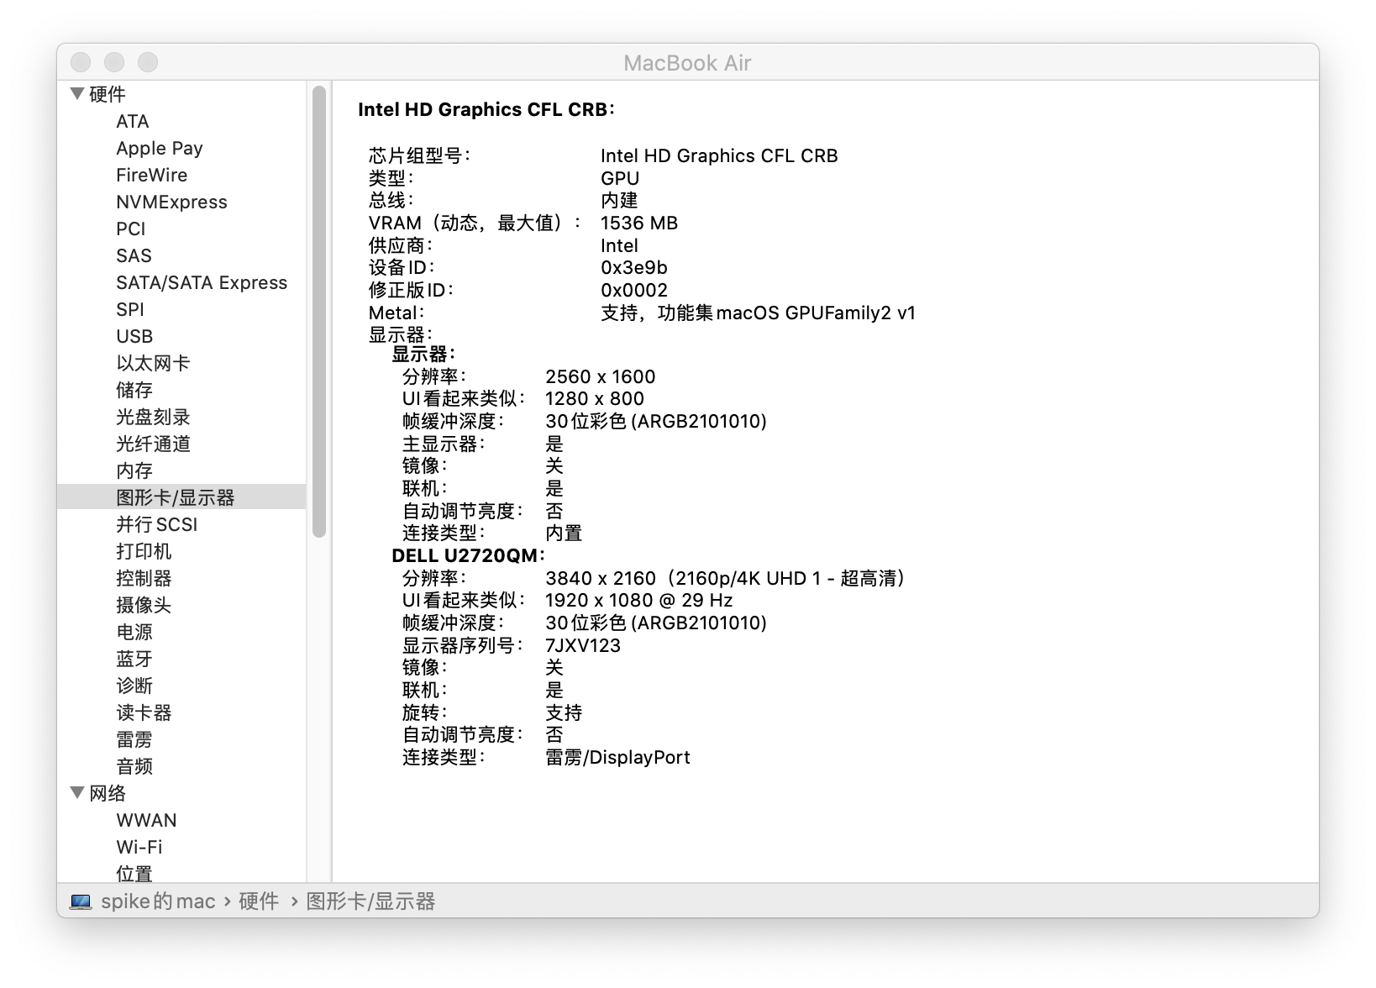
Task: View FireWire information
Action: click(x=151, y=175)
